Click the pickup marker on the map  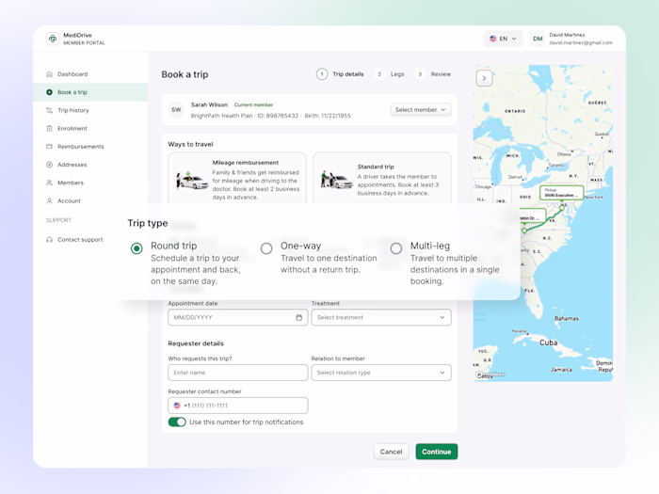click(x=562, y=208)
